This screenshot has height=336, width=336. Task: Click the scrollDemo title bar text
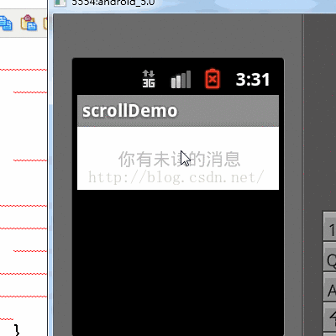[x=130, y=111]
